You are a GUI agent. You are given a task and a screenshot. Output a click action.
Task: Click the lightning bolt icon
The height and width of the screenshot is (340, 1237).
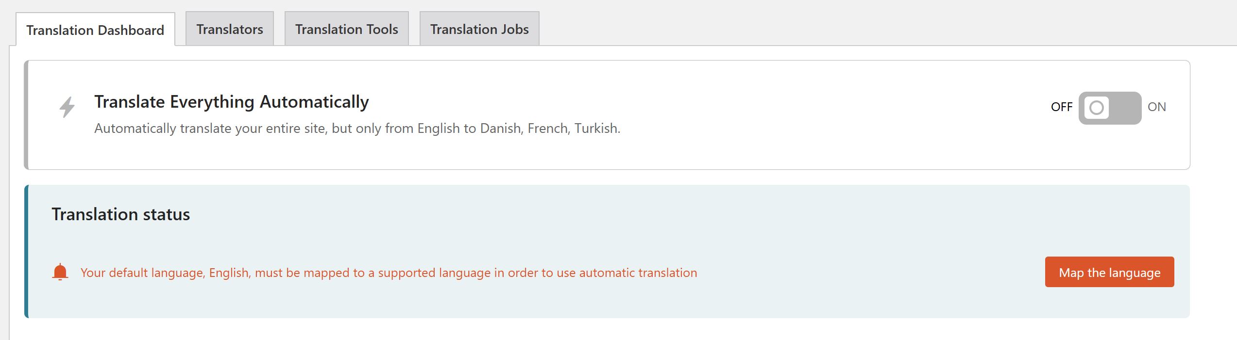click(67, 107)
